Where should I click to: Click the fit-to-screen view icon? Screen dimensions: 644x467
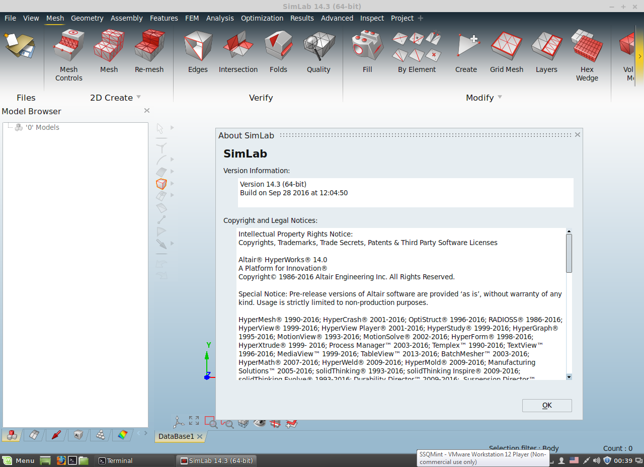[x=194, y=421]
